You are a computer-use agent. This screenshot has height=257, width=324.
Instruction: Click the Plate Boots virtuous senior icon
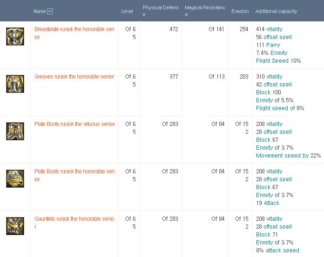click(15, 131)
